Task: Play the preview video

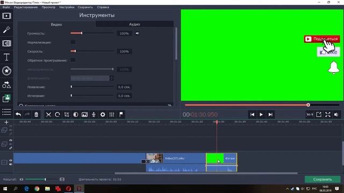Action: (x=261, y=114)
